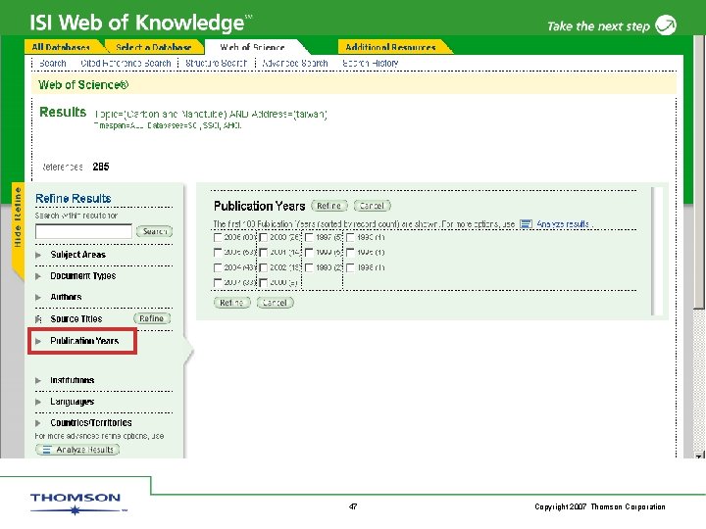
Task: Expand the Institutions section
Action: (38, 380)
